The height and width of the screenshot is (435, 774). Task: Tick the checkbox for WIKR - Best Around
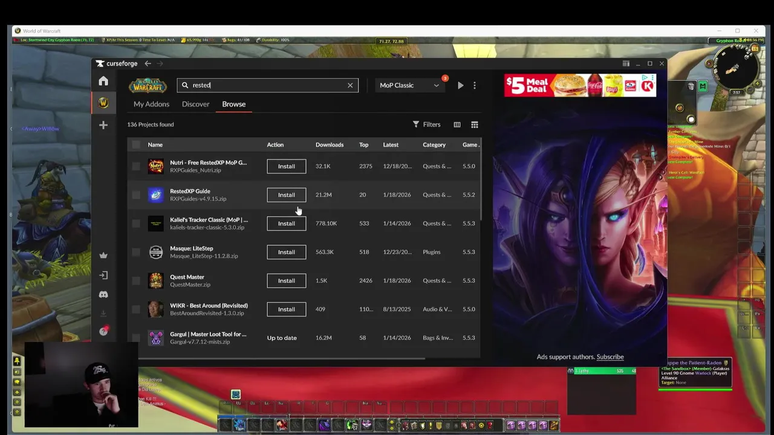point(135,309)
